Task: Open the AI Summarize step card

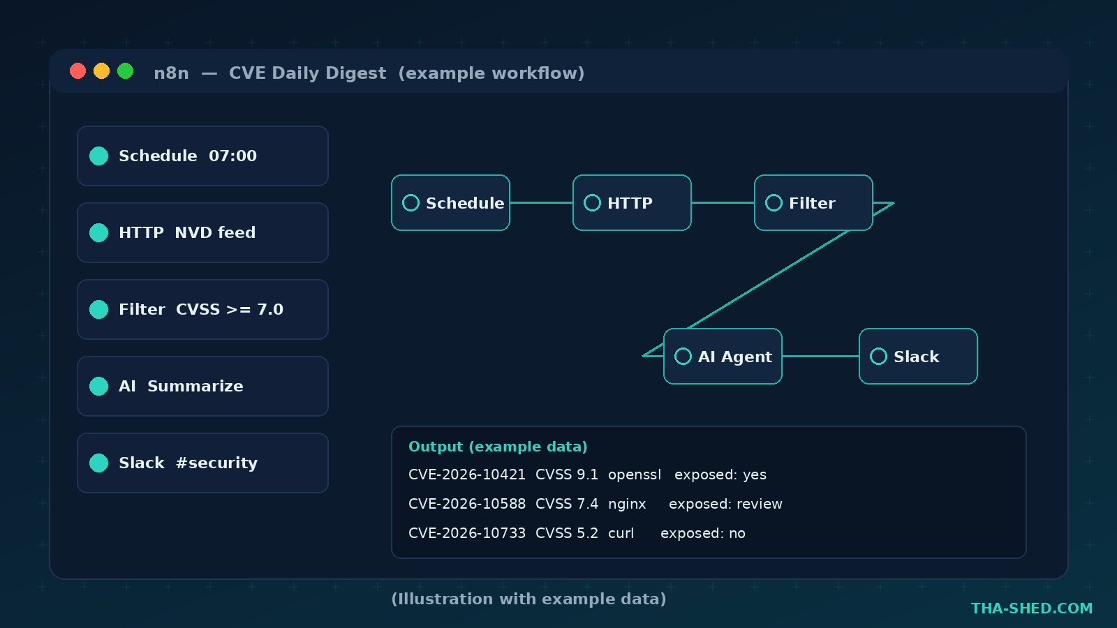Action: 202,386
